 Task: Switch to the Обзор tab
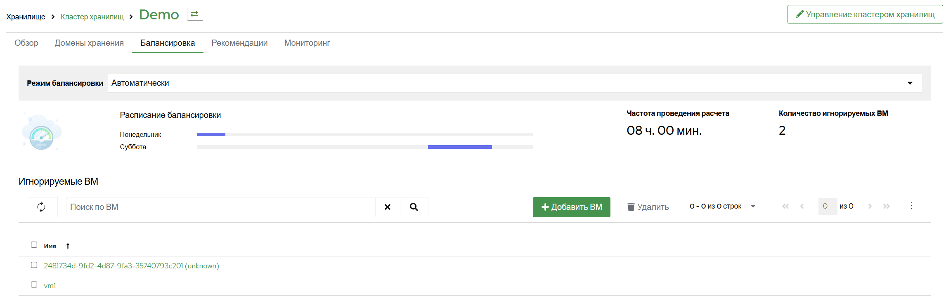click(x=26, y=43)
